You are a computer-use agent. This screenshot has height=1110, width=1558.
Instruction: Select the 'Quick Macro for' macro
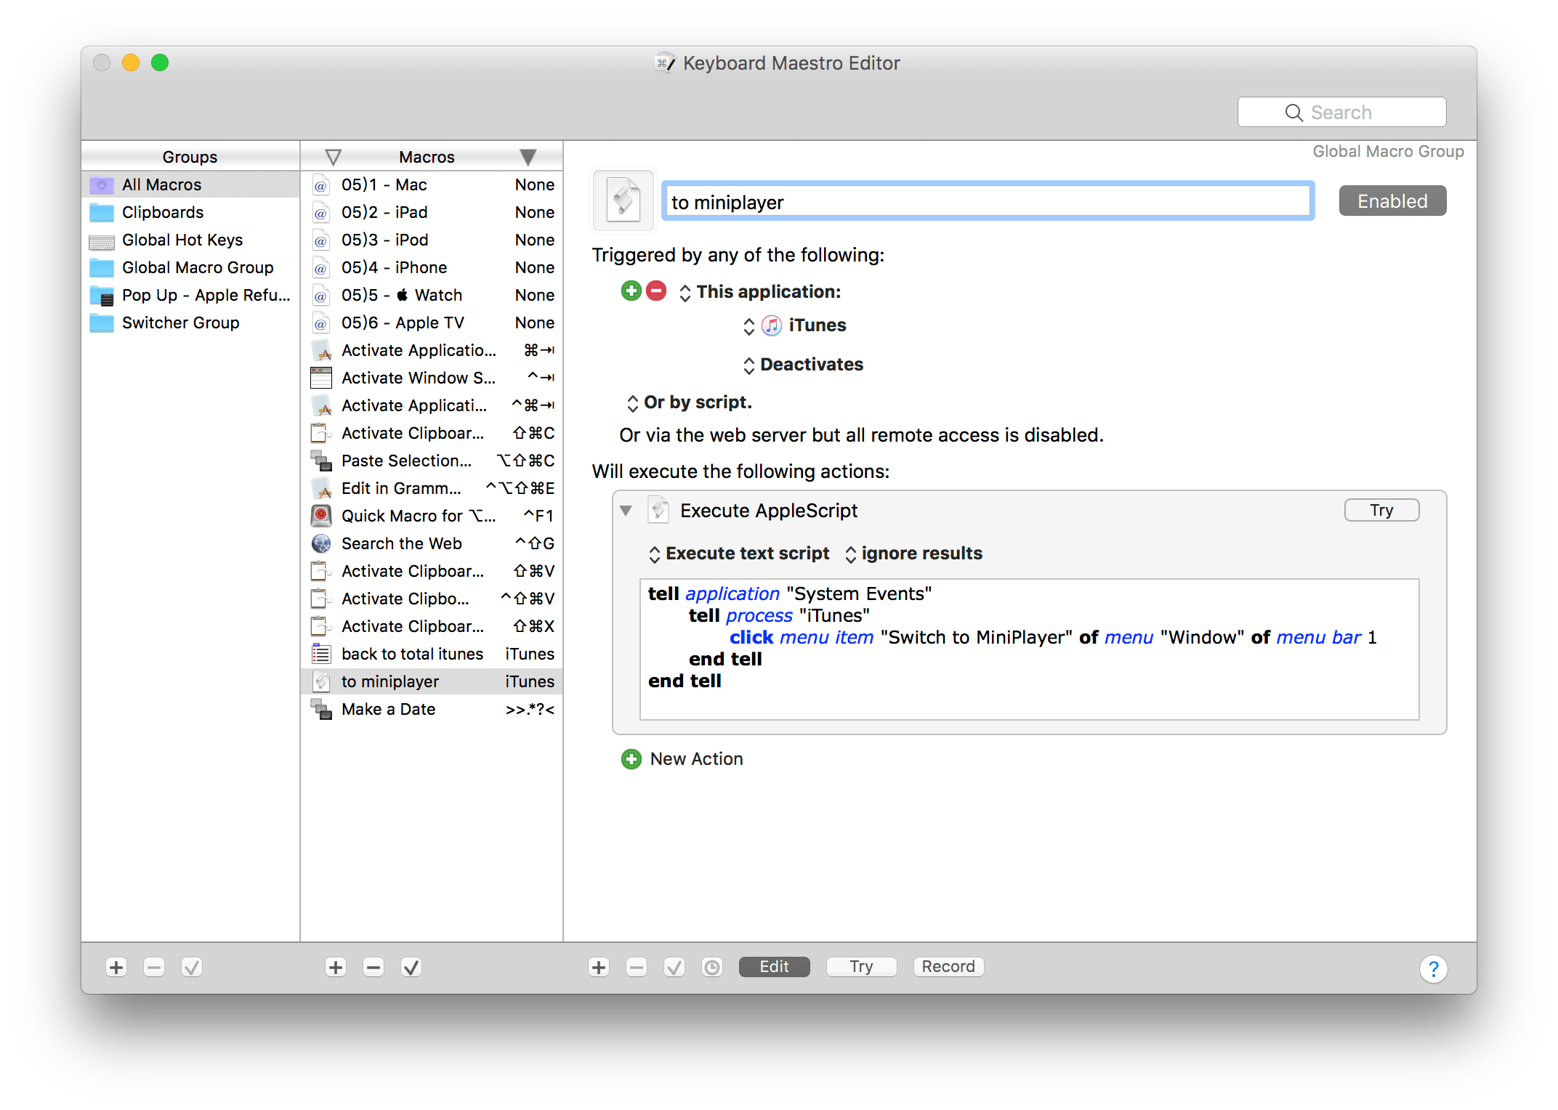(432, 516)
